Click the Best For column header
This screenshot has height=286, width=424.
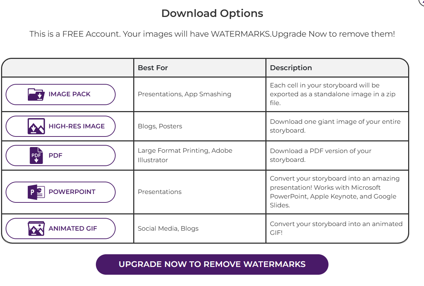click(x=153, y=68)
